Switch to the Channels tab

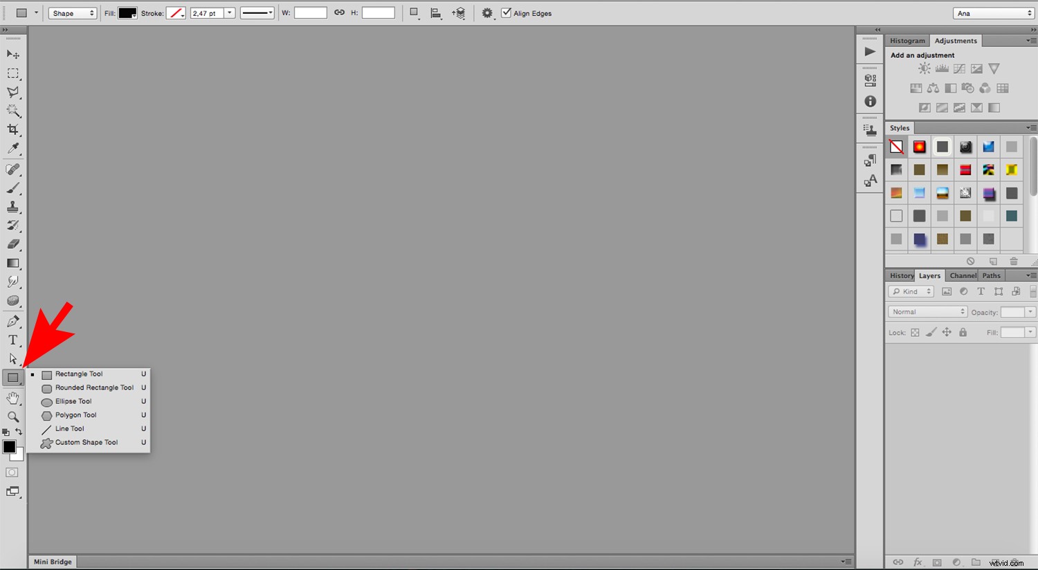click(963, 275)
